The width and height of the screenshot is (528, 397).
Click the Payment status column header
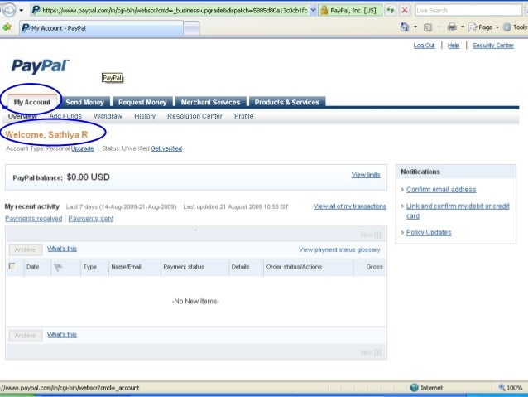pyautogui.click(x=184, y=267)
